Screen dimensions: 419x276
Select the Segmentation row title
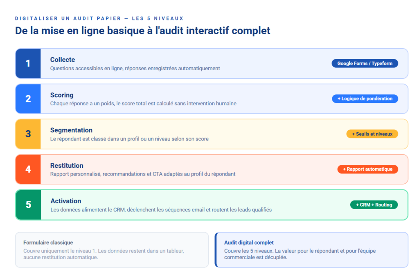[71, 130]
